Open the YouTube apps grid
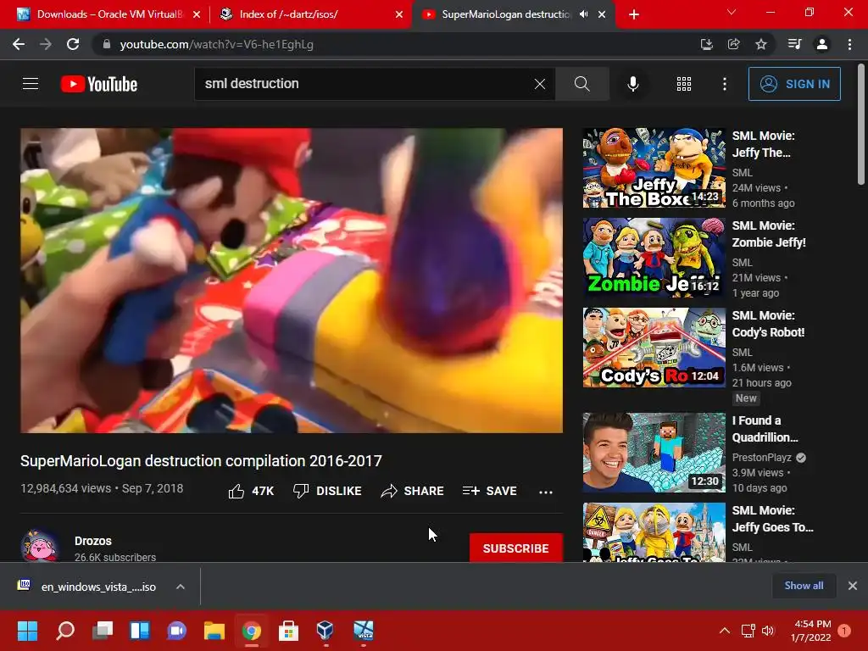Viewport: 868px width, 651px height. 684,84
